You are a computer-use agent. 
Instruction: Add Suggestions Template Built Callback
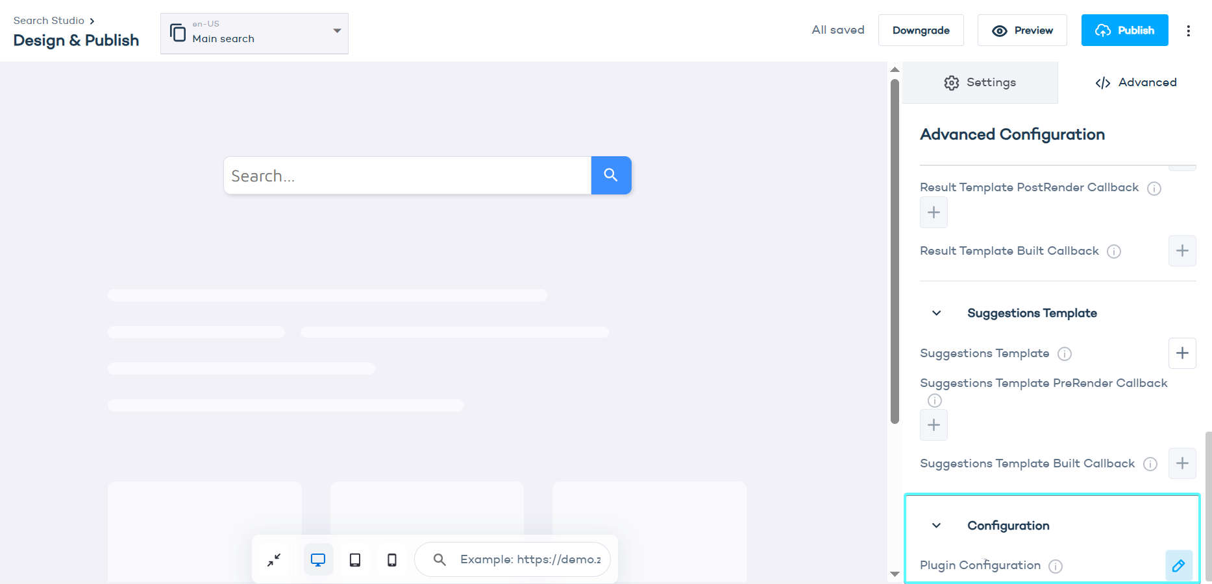(x=1181, y=463)
